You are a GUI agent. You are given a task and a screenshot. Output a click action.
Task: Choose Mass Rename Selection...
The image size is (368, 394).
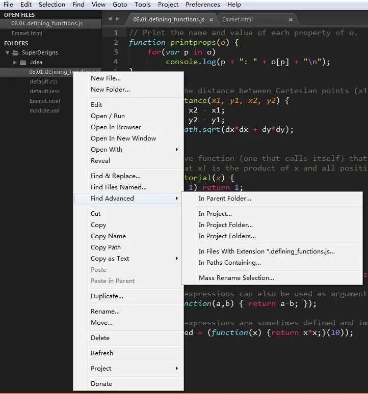coord(272,277)
